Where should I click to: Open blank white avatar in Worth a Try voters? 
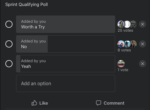[x=127, y=24]
